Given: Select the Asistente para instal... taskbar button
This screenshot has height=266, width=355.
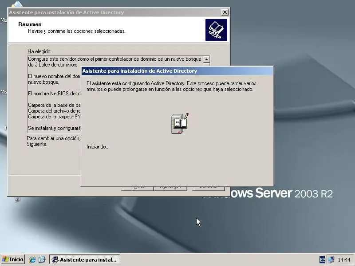Looking at the screenshot, I should (84, 259).
